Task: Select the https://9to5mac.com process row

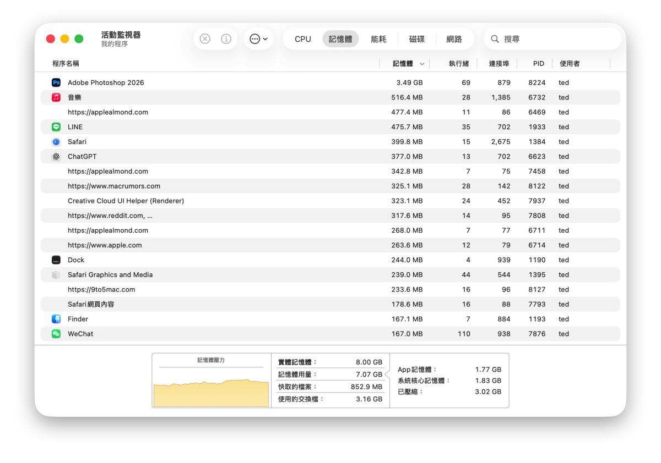Action: pyautogui.click(x=330, y=290)
